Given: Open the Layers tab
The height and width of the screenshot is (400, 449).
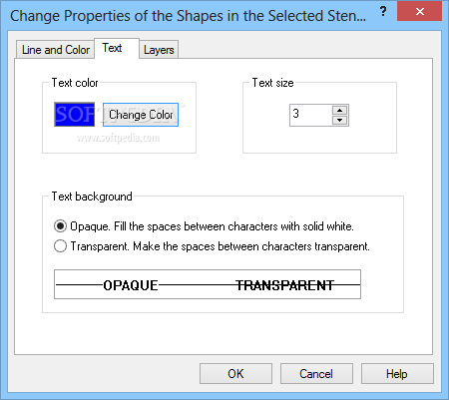Looking at the screenshot, I should [159, 50].
